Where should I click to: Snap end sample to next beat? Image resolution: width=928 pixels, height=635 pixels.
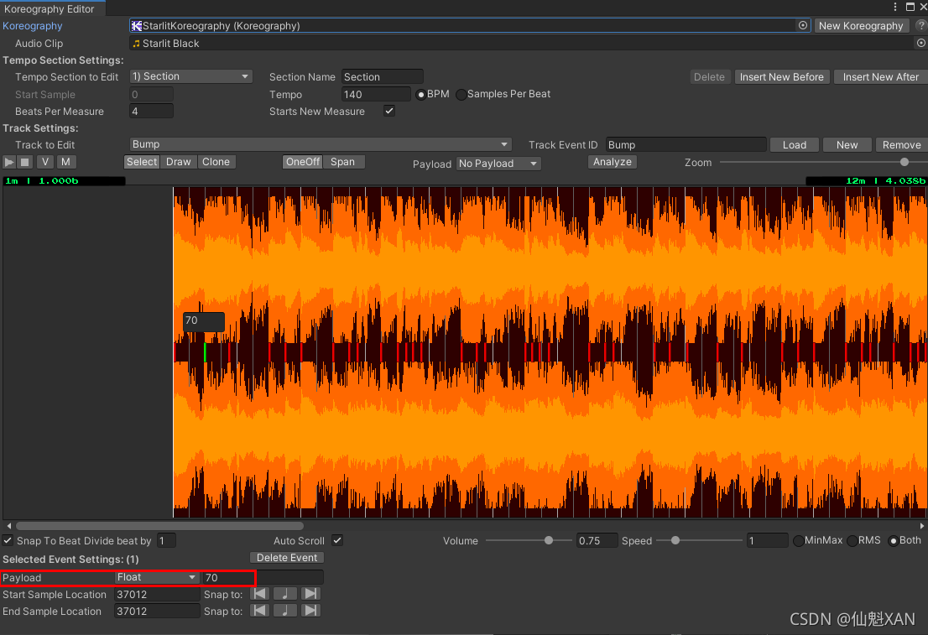pos(310,611)
